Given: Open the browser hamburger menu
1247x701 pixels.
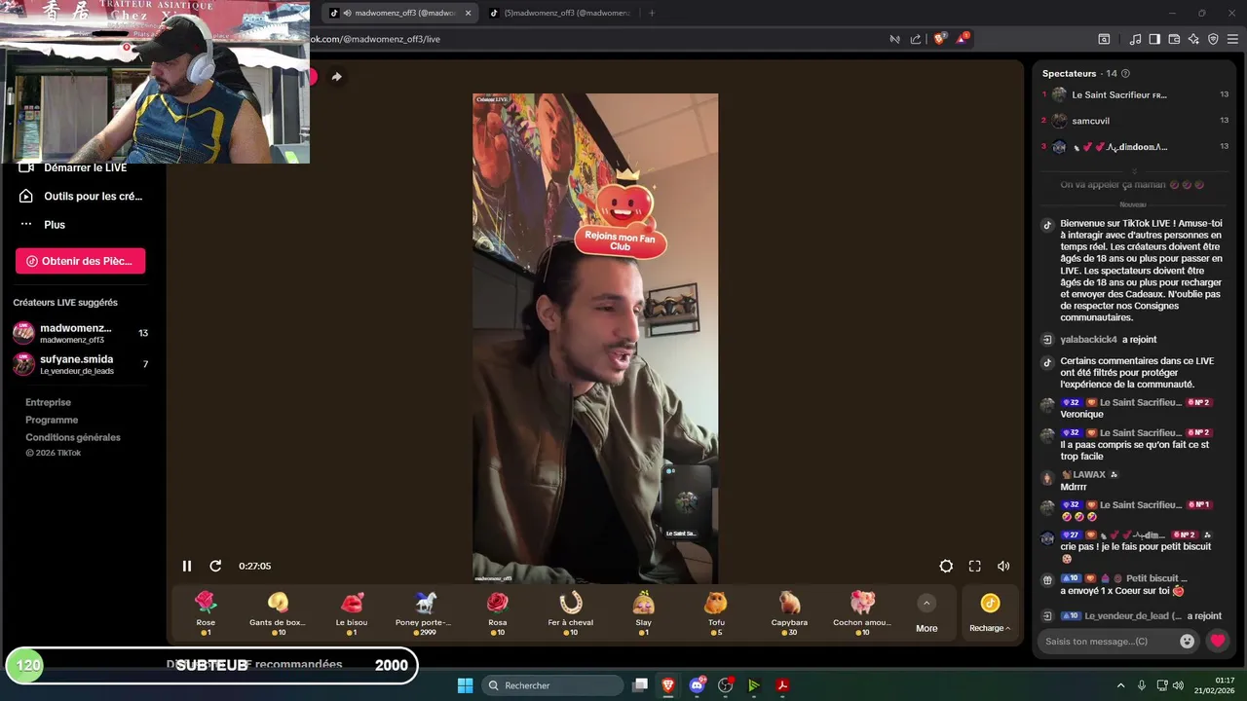Looking at the screenshot, I should tap(1233, 39).
